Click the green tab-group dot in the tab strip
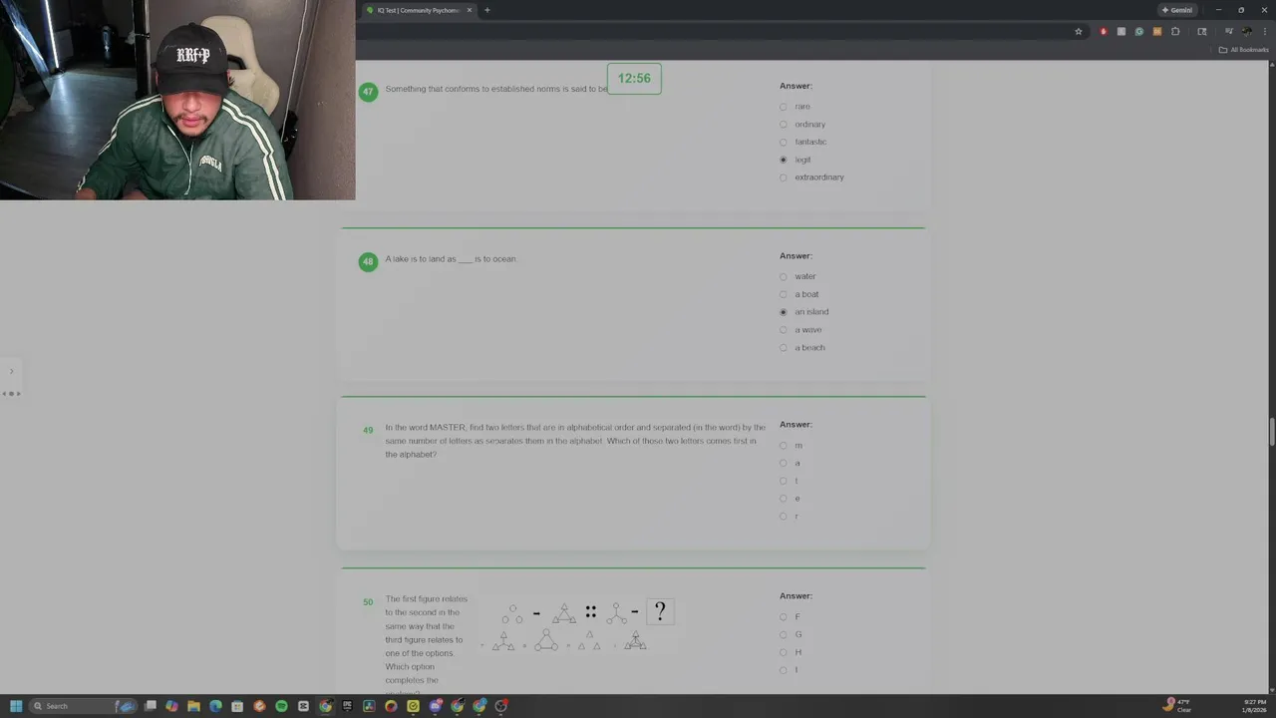This screenshot has height=718, width=1276. pos(370,10)
